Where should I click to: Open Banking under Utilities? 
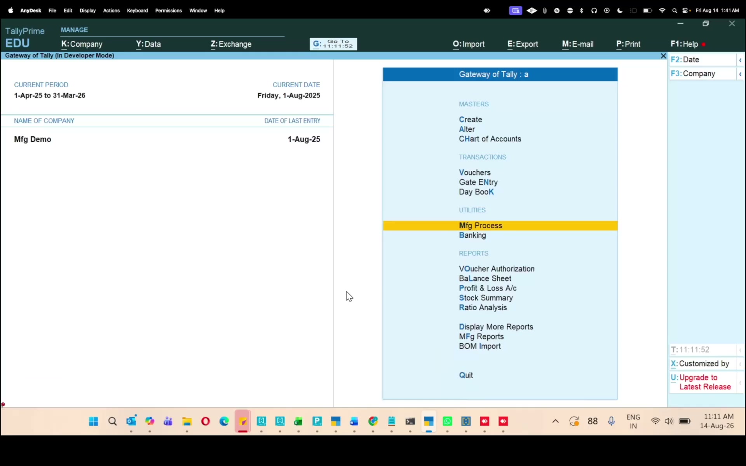point(472,235)
